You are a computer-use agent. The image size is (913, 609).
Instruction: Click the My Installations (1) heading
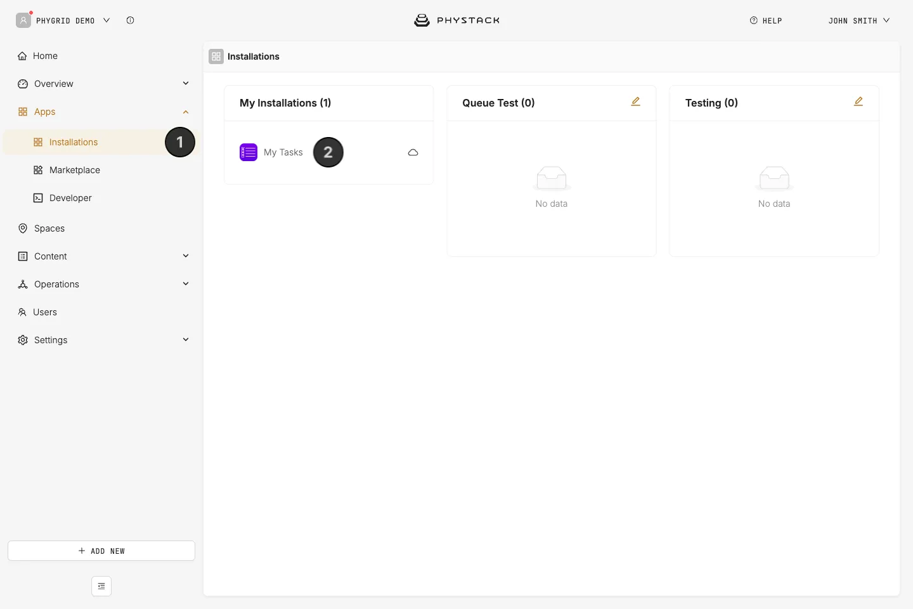[x=285, y=103]
